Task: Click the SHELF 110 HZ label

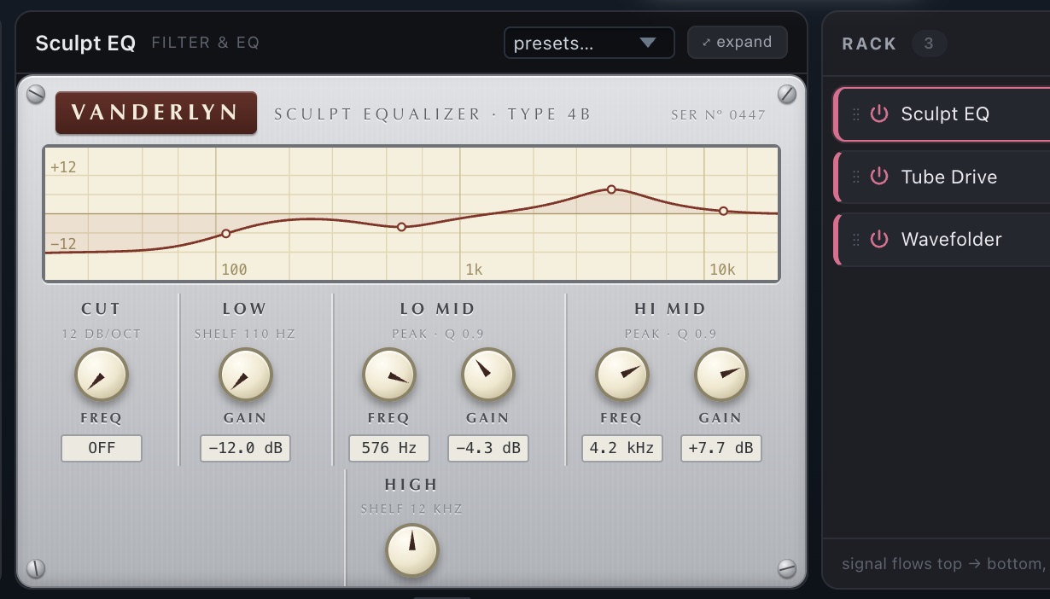Action: [x=245, y=334]
